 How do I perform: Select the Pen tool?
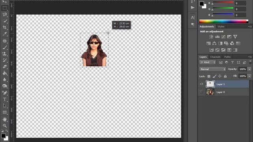click(5, 93)
